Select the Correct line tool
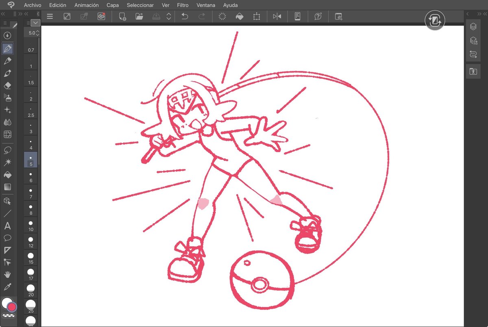 tap(7, 262)
